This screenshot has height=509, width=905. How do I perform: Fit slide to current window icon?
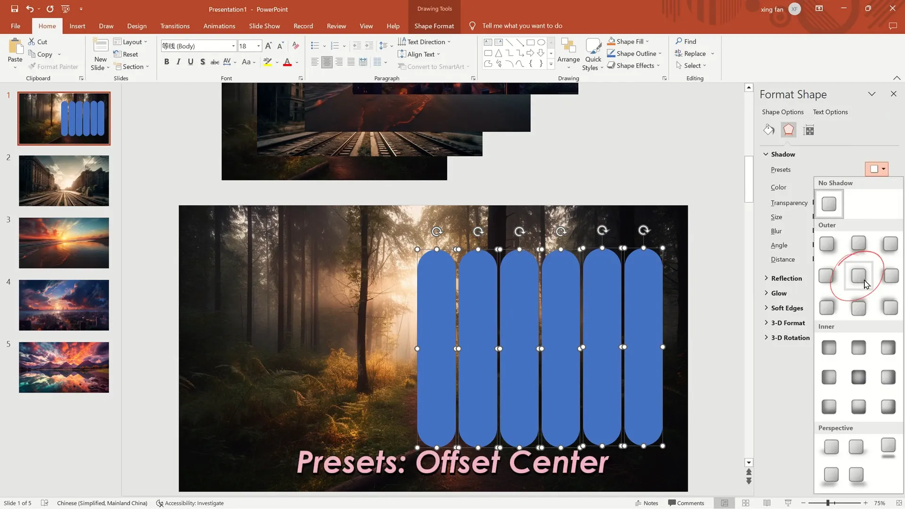899,503
